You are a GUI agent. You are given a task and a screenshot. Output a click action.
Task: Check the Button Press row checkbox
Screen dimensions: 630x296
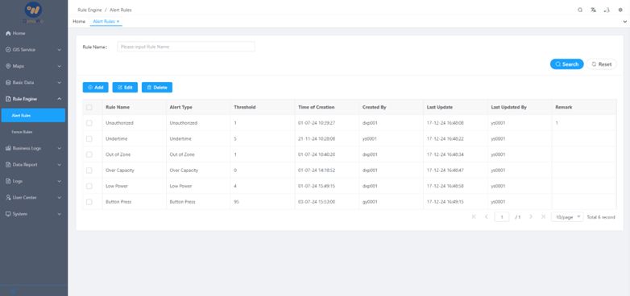(x=89, y=202)
